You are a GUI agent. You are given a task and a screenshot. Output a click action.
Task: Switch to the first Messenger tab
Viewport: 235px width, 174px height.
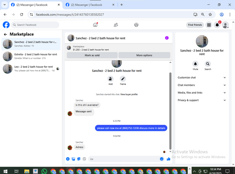(36, 5)
